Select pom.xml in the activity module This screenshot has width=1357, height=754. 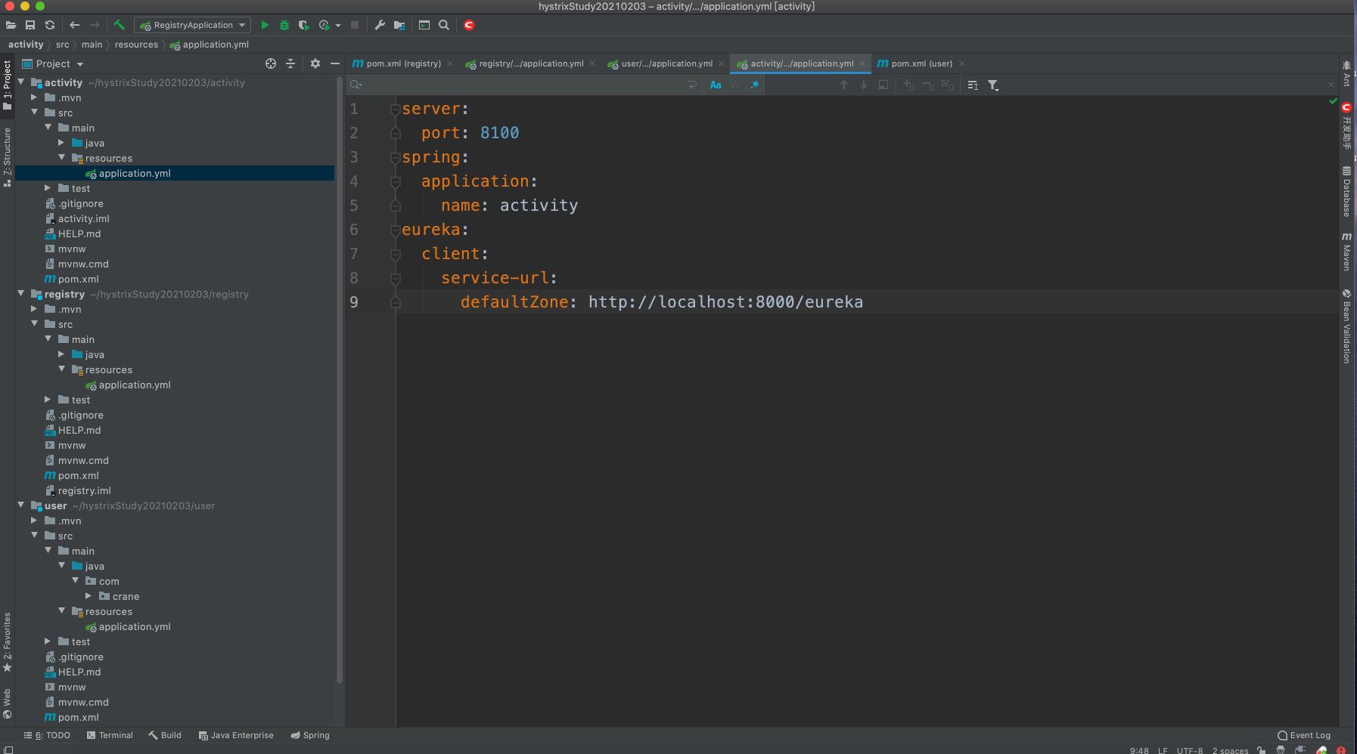pos(78,279)
